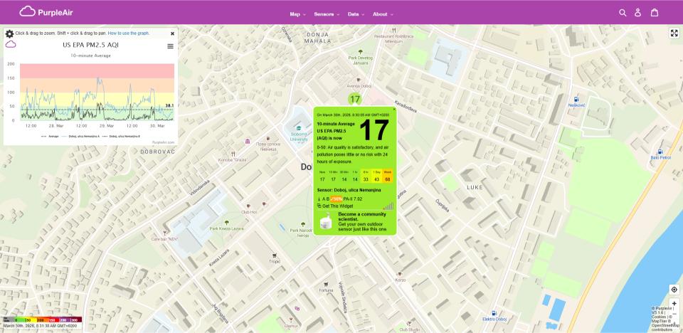Select the 1 Day average value 43
The height and width of the screenshot is (333, 683).
(x=377, y=179)
